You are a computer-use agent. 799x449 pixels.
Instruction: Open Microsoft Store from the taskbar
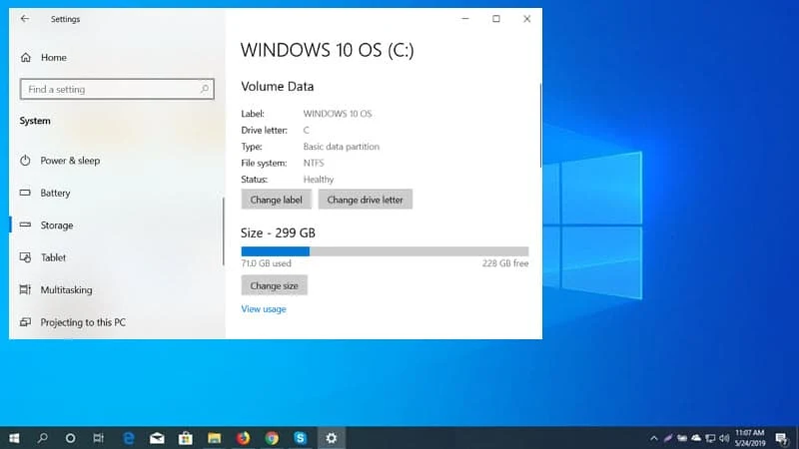click(x=186, y=438)
